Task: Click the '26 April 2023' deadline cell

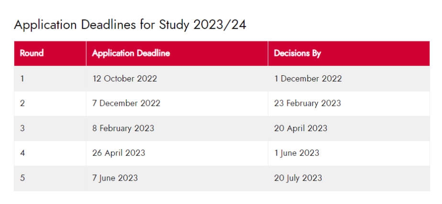Action: coord(119,153)
